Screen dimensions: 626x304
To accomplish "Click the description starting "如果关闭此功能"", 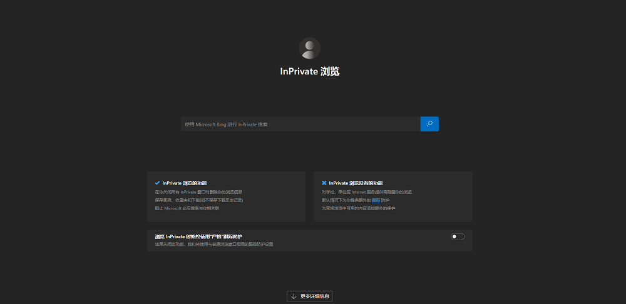I will [214, 244].
